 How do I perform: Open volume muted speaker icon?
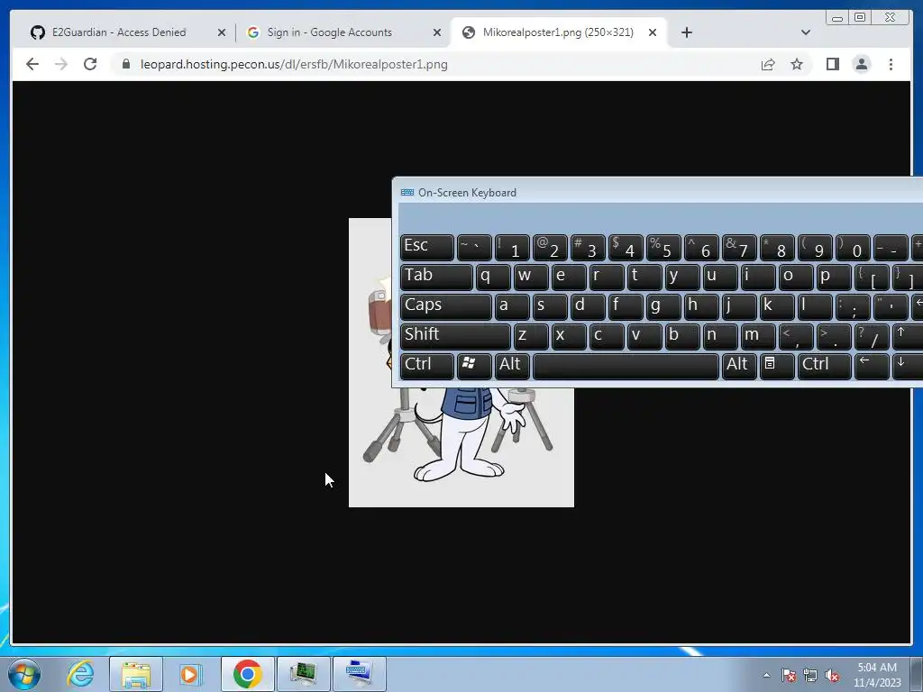pos(832,675)
